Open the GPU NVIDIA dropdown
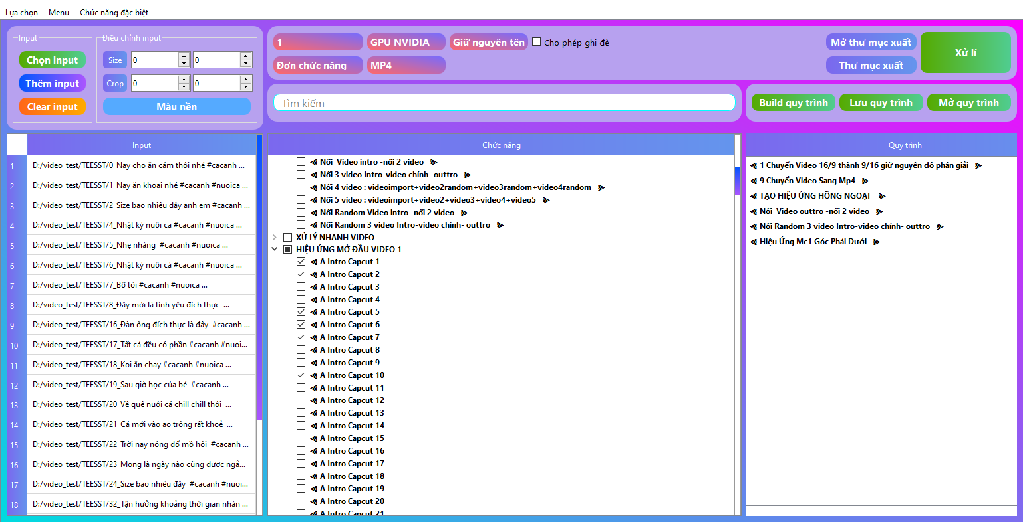The height and width of the screenshot is (522, 1023). 406,43
